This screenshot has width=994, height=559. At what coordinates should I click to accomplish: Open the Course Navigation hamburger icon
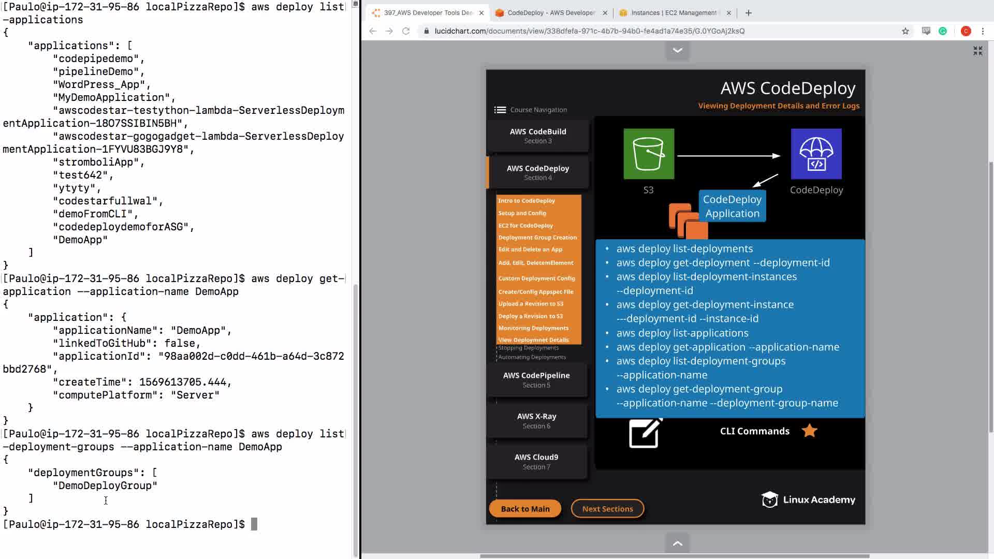pos(500,110)
